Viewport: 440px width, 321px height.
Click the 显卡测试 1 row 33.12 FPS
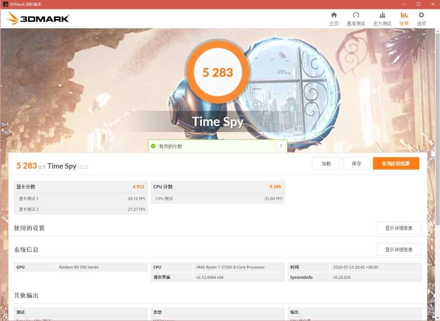click(x=81, y=198)
